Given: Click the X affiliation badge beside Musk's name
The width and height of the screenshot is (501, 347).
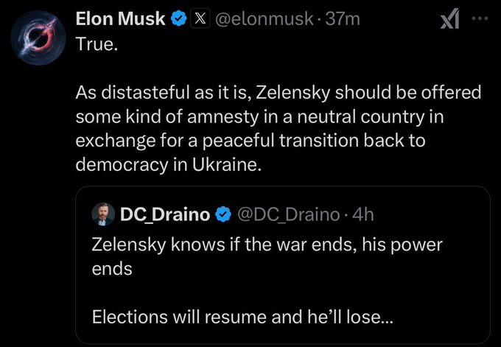Looking at the screenshot, I should pos(198,19).
